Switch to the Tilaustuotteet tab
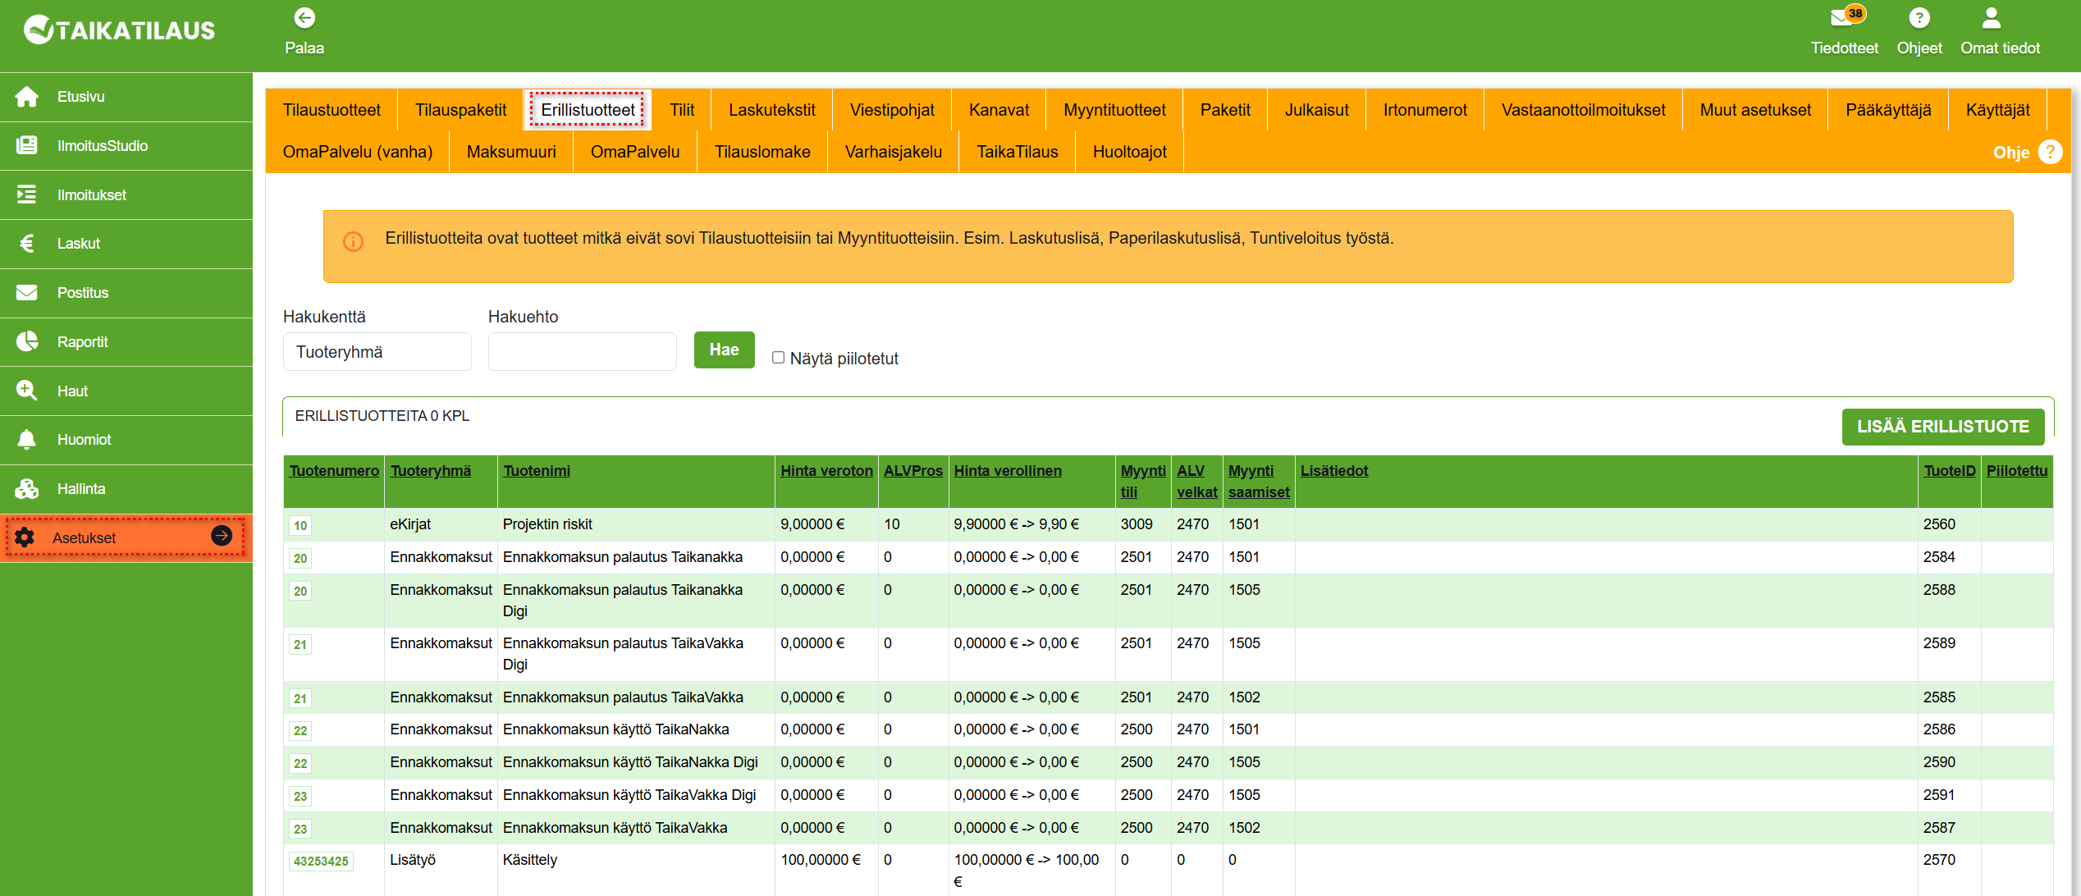Image resolution: width=2081 pixels, height=896 pixels. pos(332,110)
